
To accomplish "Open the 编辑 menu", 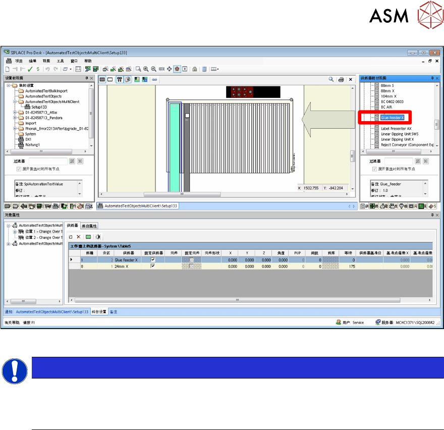I will point(33,61).
